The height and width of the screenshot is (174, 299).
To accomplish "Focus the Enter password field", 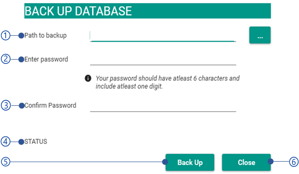I will click(x=163, y=60).
